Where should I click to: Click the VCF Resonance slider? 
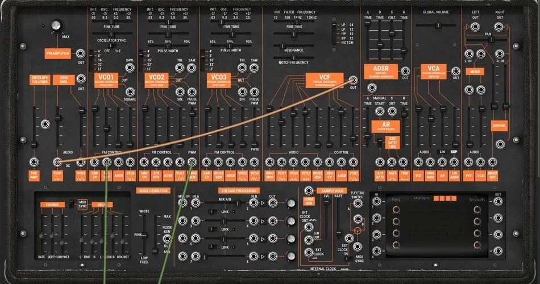click(x=282, y=46)
